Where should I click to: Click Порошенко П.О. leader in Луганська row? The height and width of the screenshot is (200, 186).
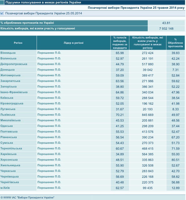(49, 109)
